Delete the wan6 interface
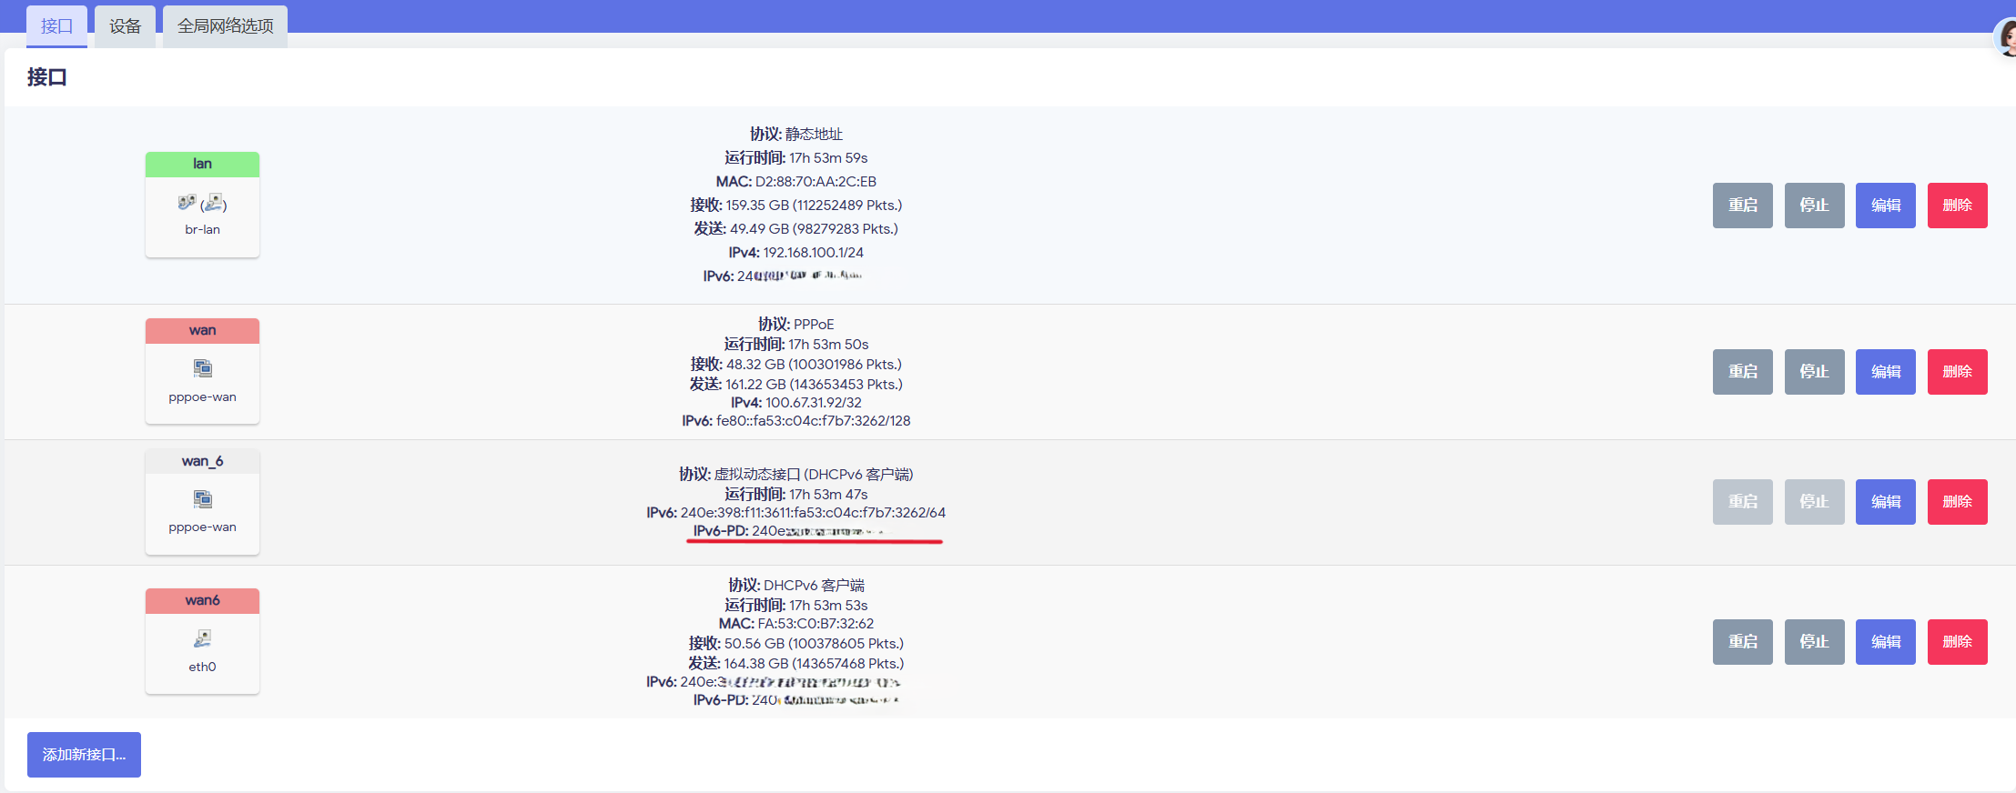The height and width of the screenshot is (793, 2016). pos(1957,642)
